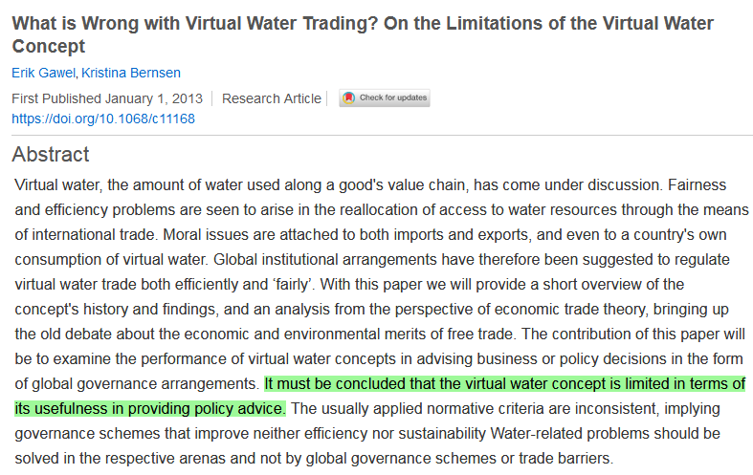This screenshot has height=475, width=753.
Task: Click the Research Article label
Action: [272, 98]
